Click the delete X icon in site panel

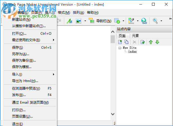(135, 42)
